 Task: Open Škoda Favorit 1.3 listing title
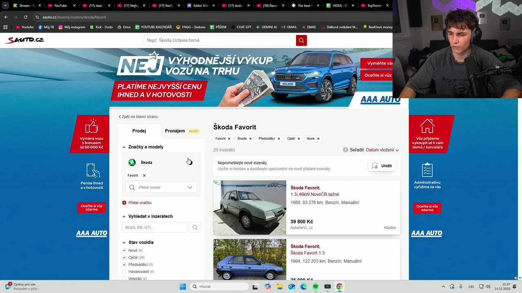pos(307,250)
